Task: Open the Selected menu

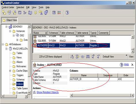Action: point(20,7)
